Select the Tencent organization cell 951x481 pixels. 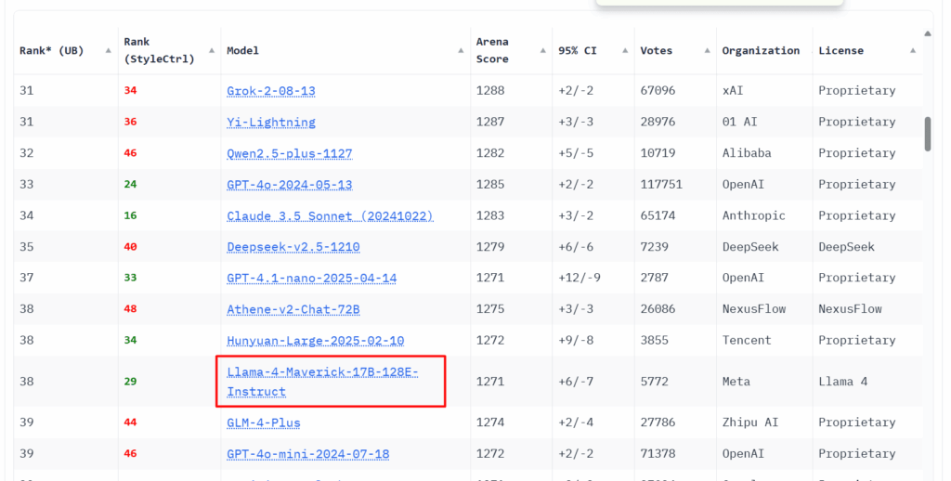point(747,340)
